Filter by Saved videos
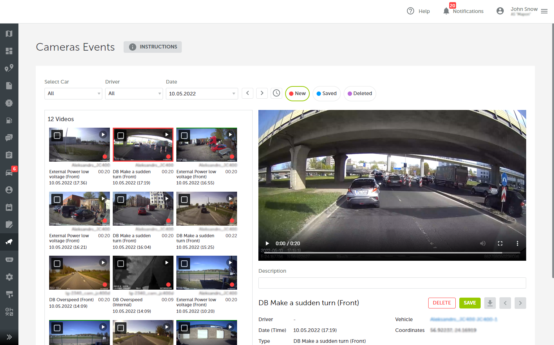 click(x=326, y=94)
